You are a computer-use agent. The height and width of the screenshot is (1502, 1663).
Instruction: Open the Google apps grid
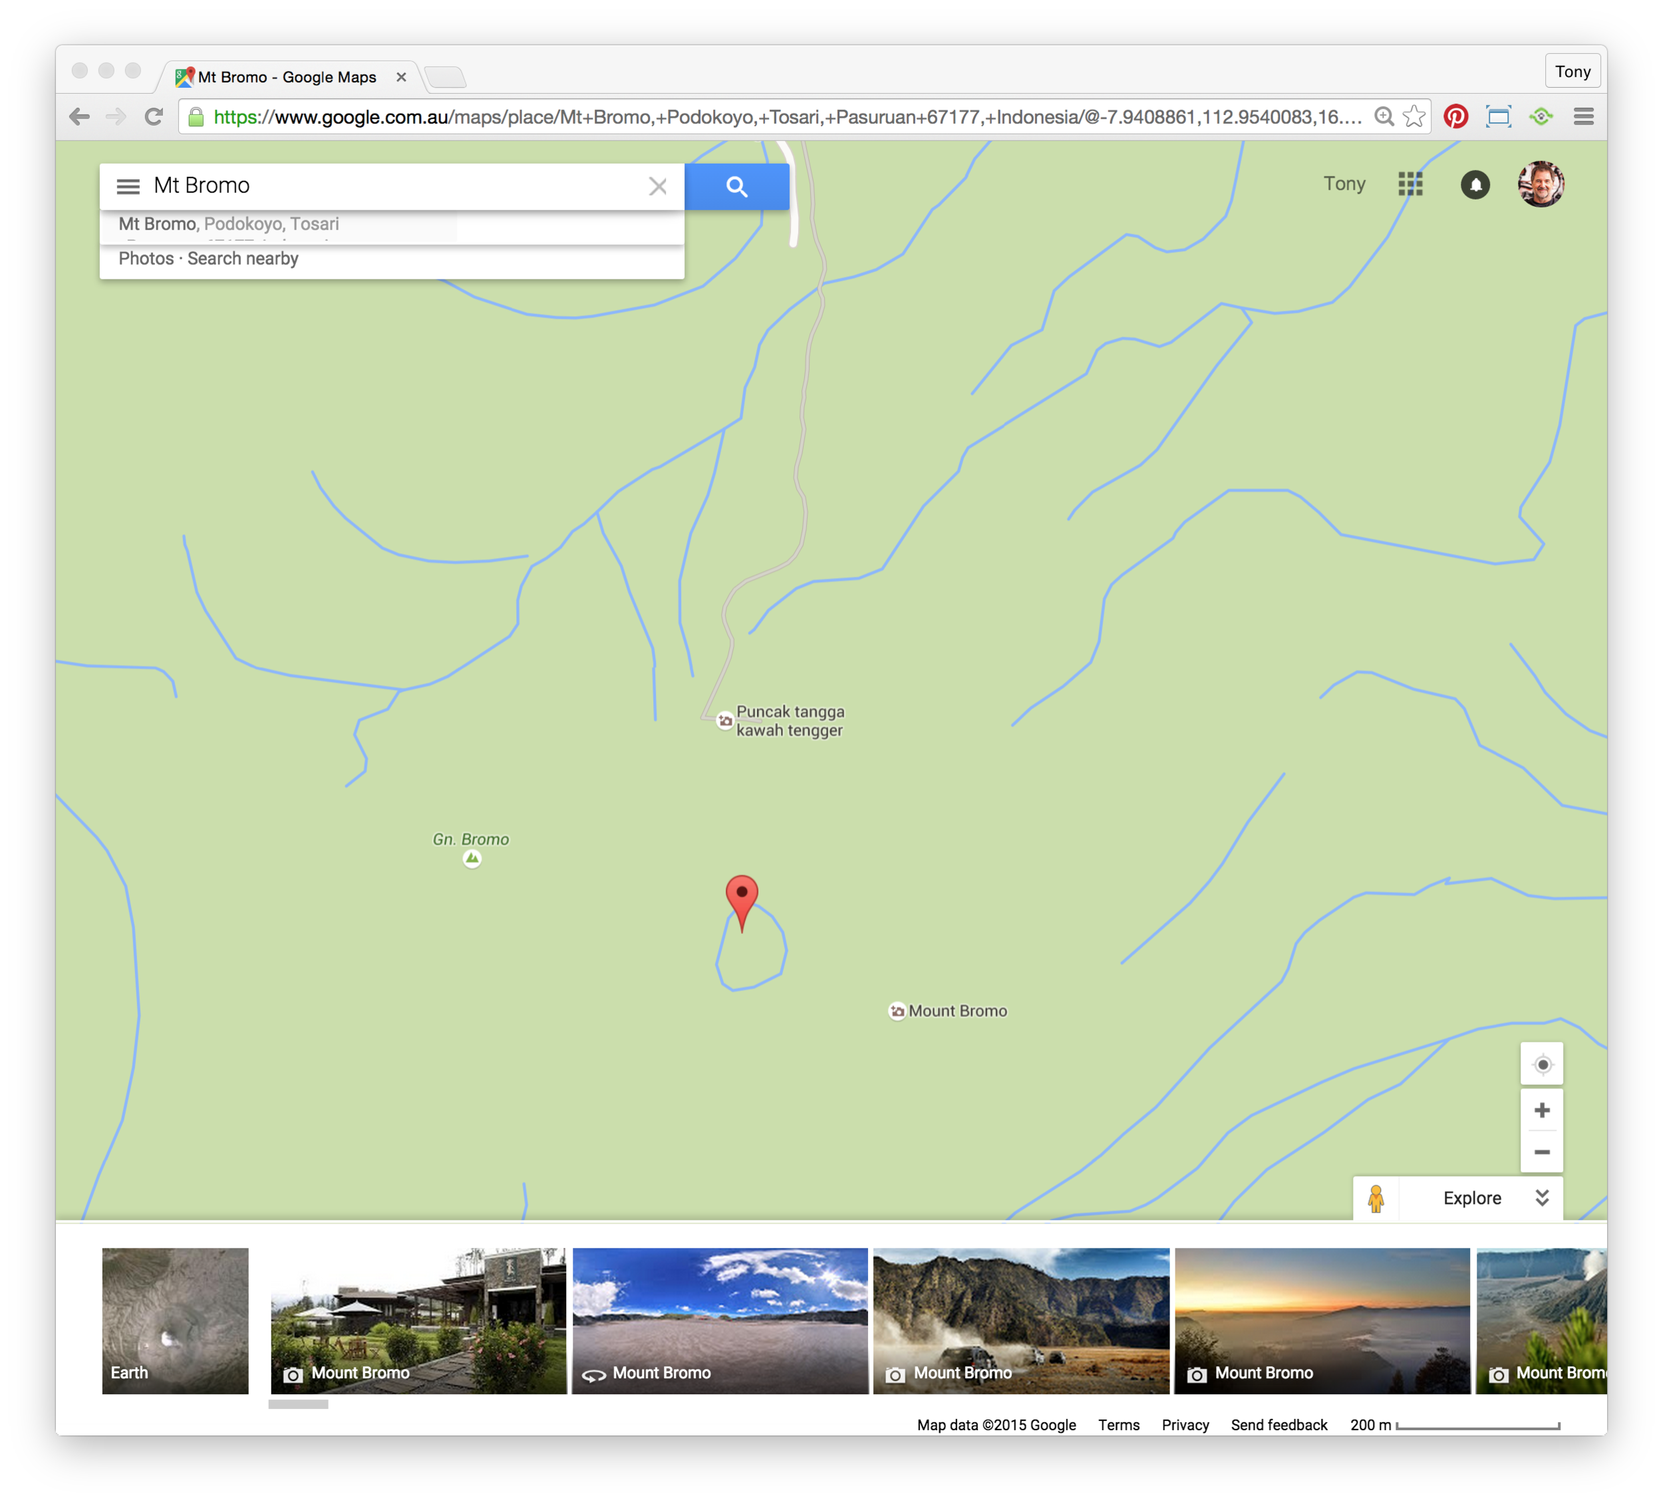click(1411, 184)
